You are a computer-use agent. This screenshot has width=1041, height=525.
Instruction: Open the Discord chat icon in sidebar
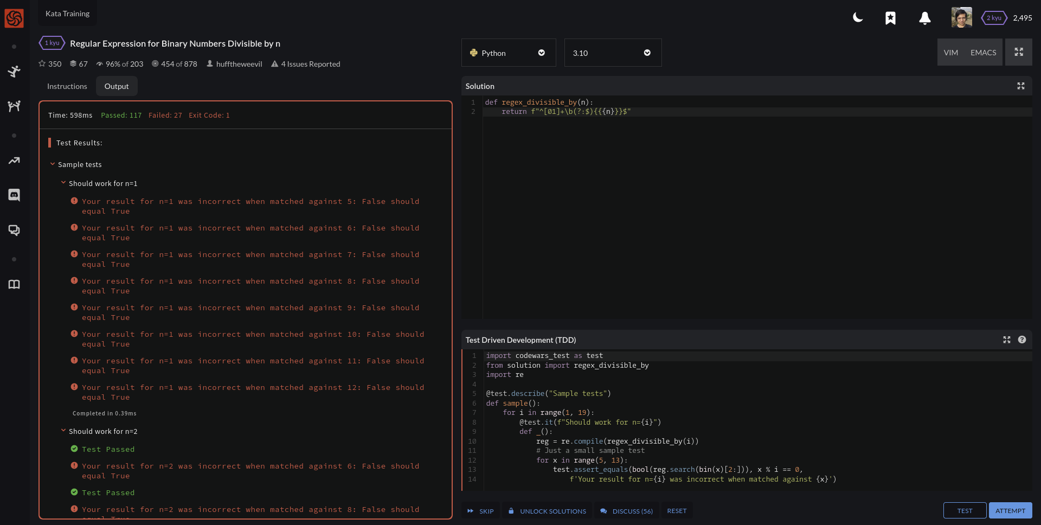click(14, 195)
